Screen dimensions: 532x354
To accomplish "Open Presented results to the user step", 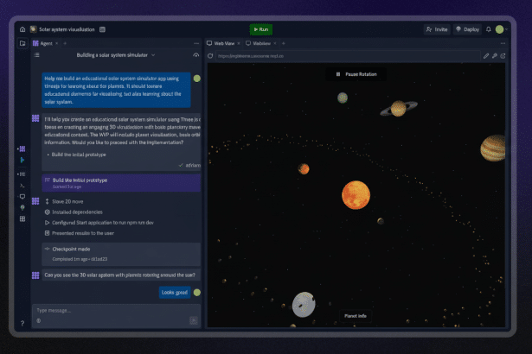I will click(x=80, y=233).
